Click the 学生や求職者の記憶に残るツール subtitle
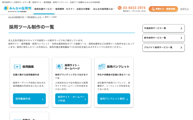 coord(114,75)
